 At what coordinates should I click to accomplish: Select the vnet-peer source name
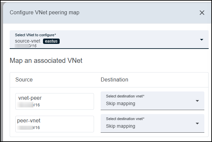(x=30, y=98)
